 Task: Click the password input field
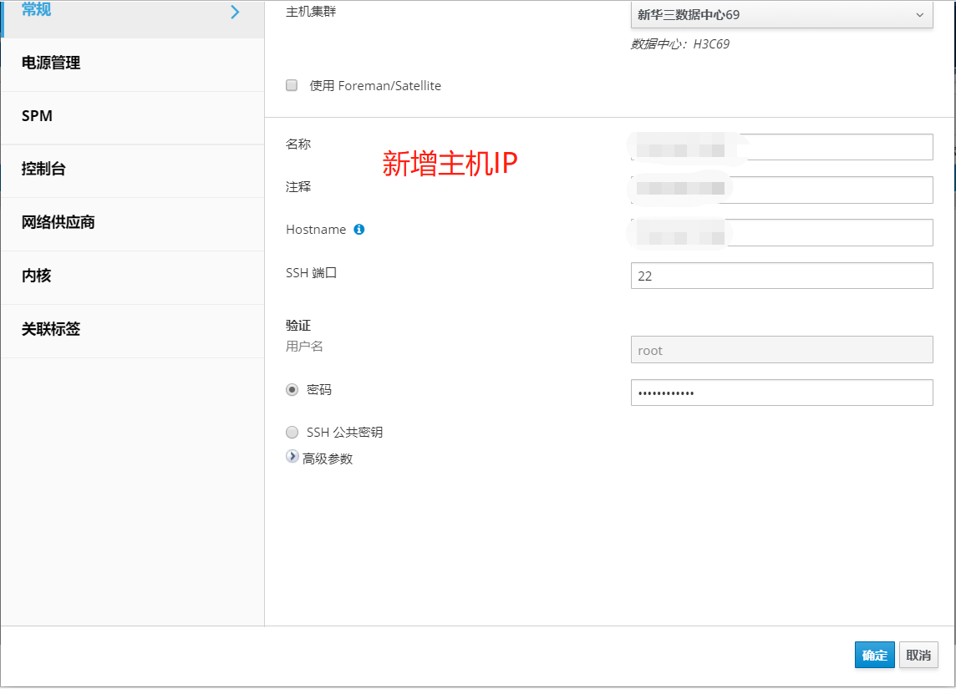[x=781, y=393]
